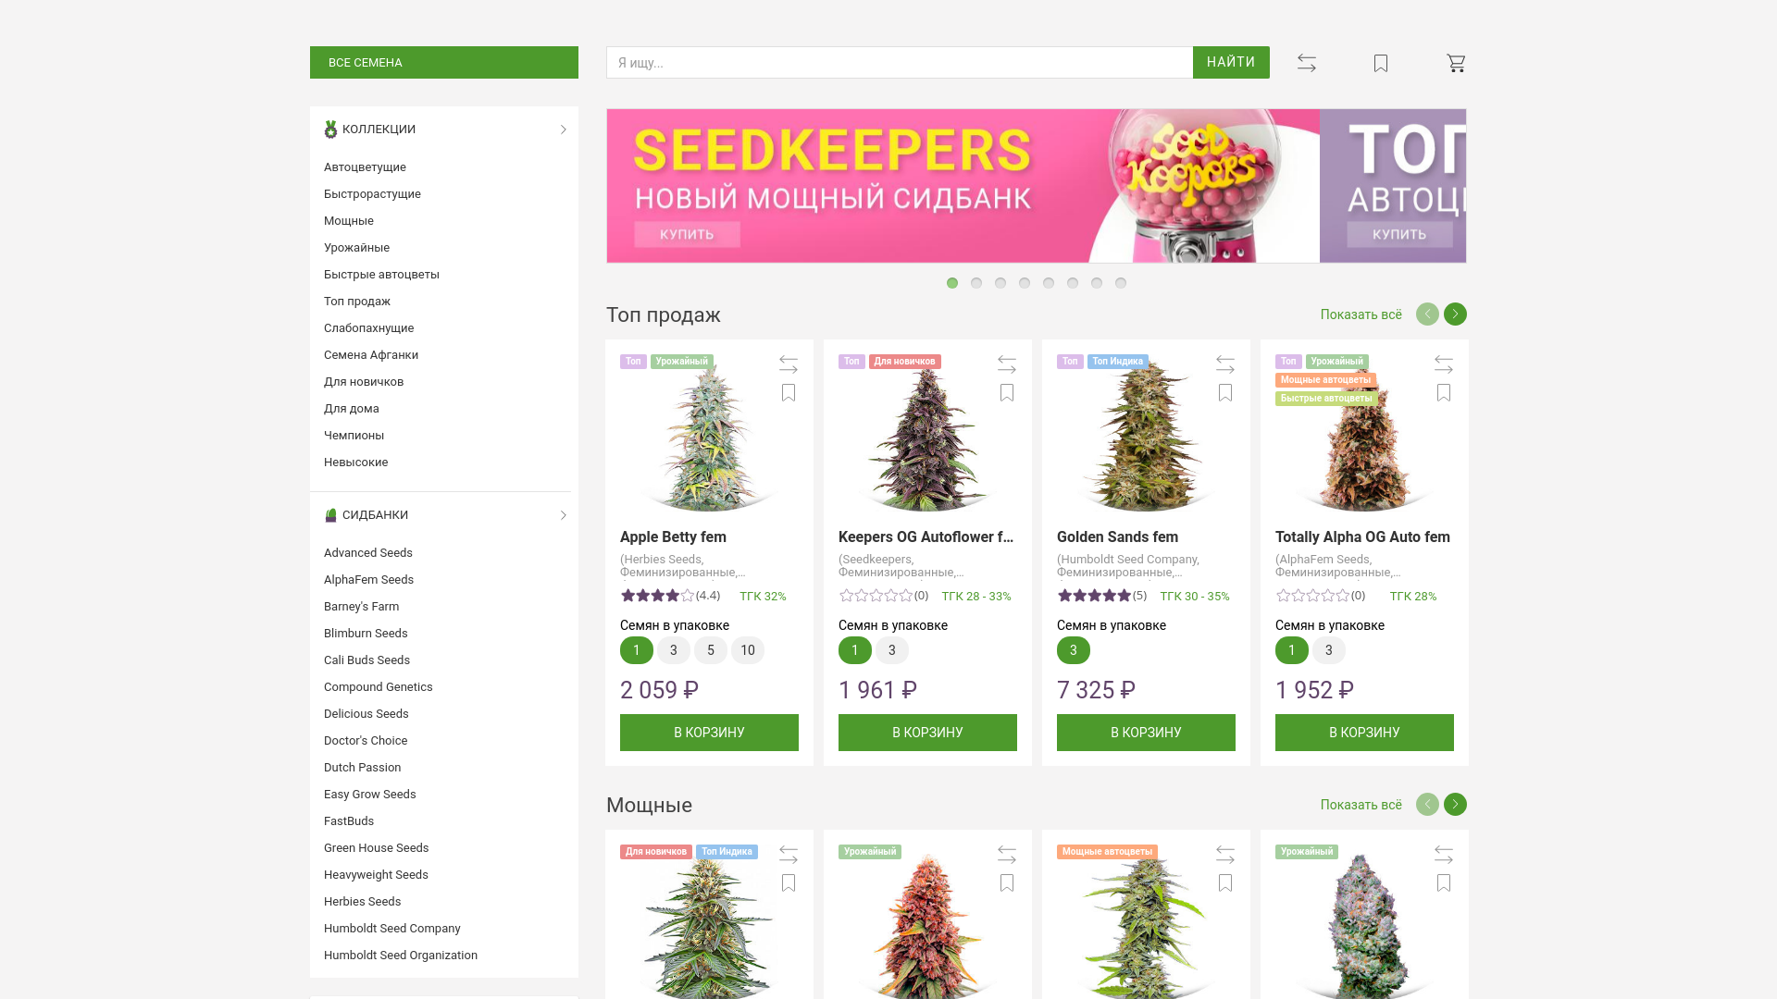
Task: Open the shopping cart icon in header
Action: click(1456, 63)
